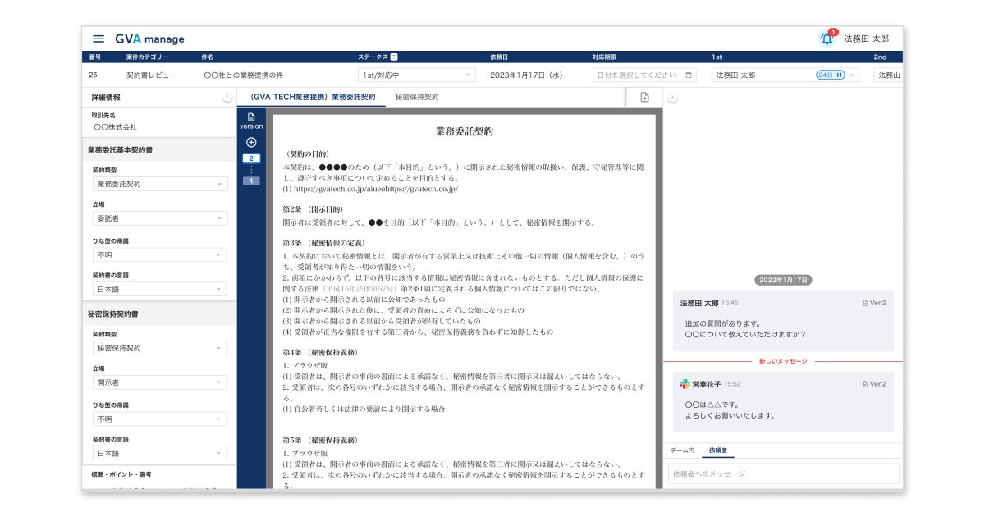Open 立場 dropdown showing 委託者
The height and width of the screenshot is (517, 985).
tap(160, 218)
